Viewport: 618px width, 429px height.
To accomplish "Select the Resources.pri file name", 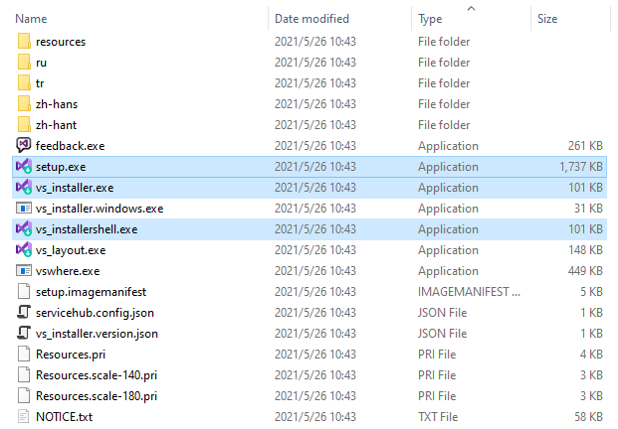I will (71, 355).
